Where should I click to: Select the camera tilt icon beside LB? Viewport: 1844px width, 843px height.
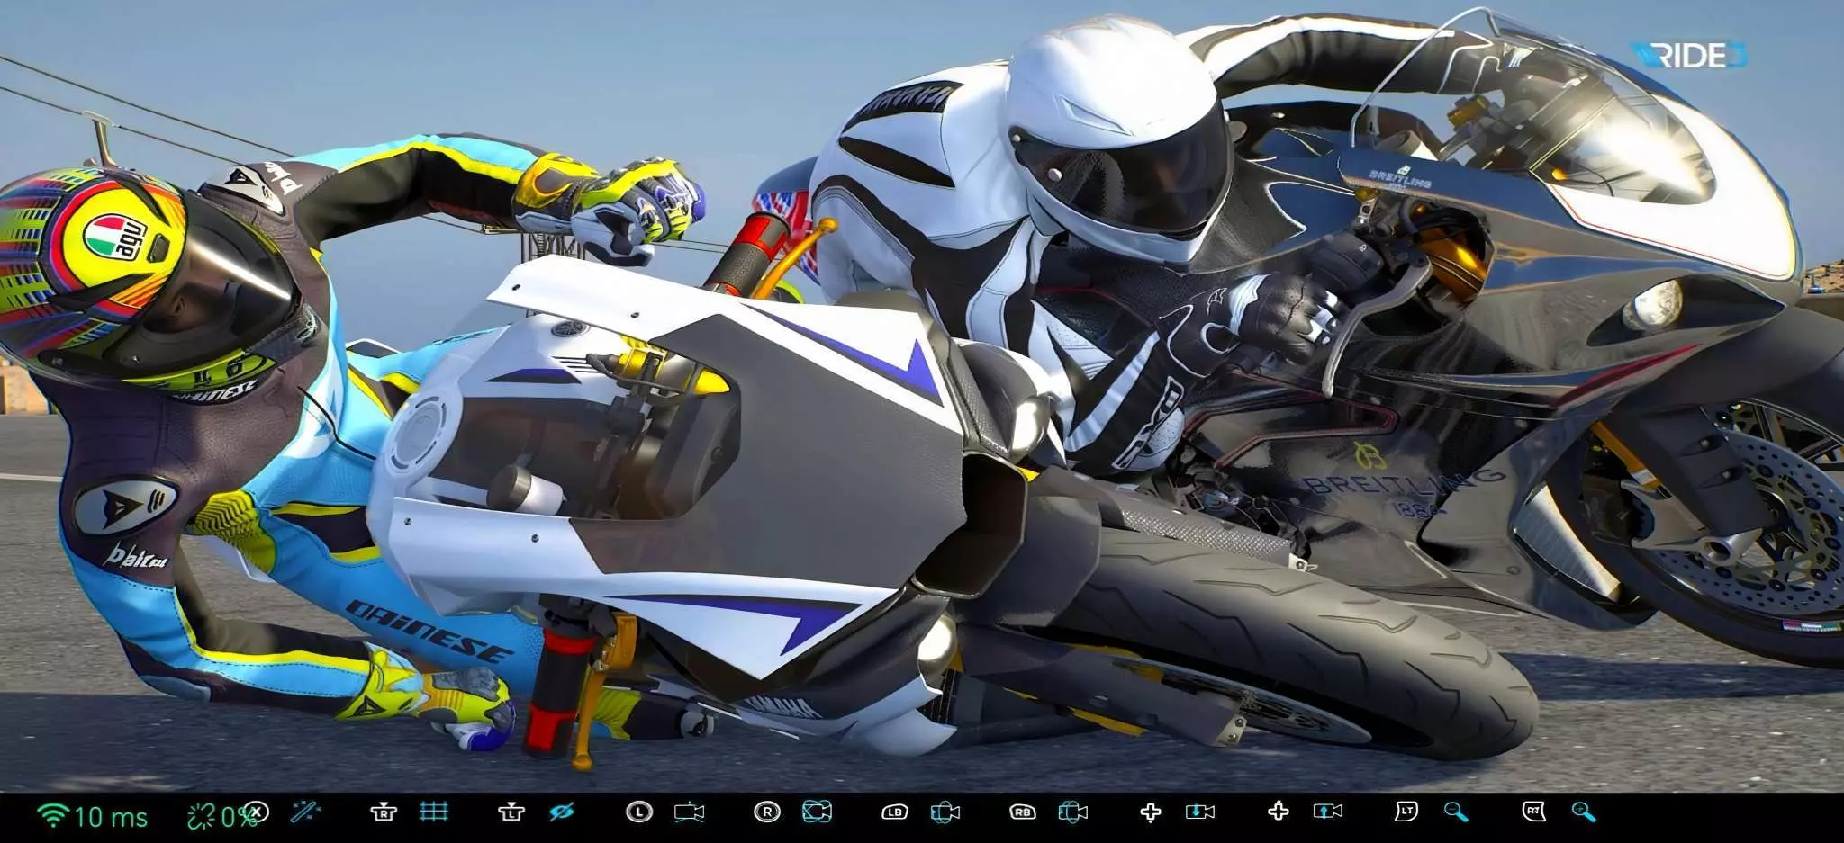pyautogui.click(x=945, y=812)
